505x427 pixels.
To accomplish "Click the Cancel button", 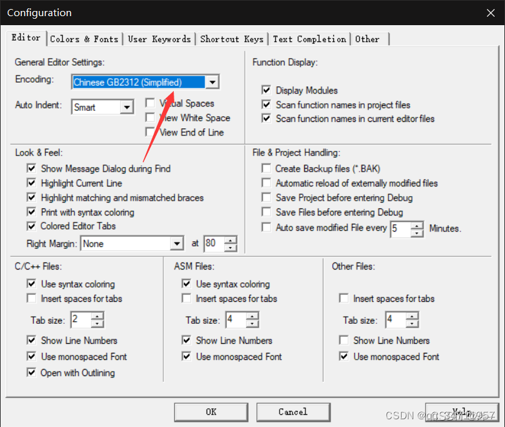I will coord(293,412).
